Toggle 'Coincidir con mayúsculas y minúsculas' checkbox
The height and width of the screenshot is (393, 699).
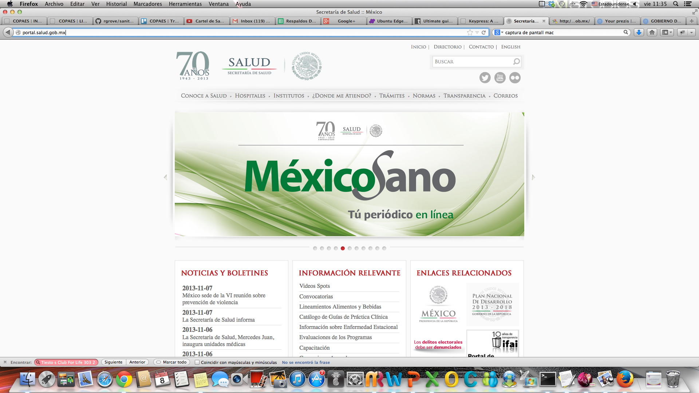pyautogui.click(x=197, y=362)
